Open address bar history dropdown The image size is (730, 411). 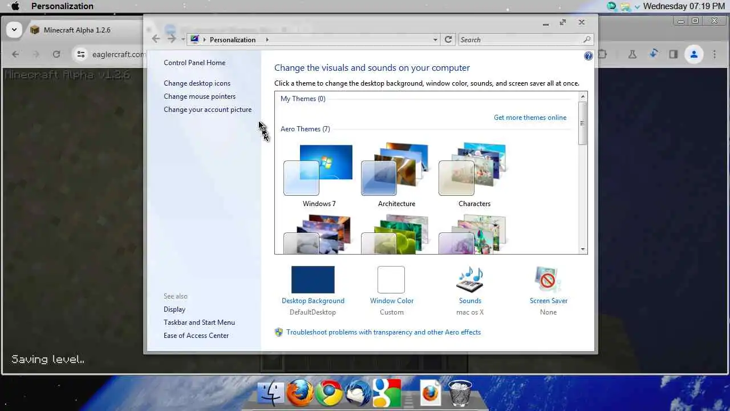[435, 39]
